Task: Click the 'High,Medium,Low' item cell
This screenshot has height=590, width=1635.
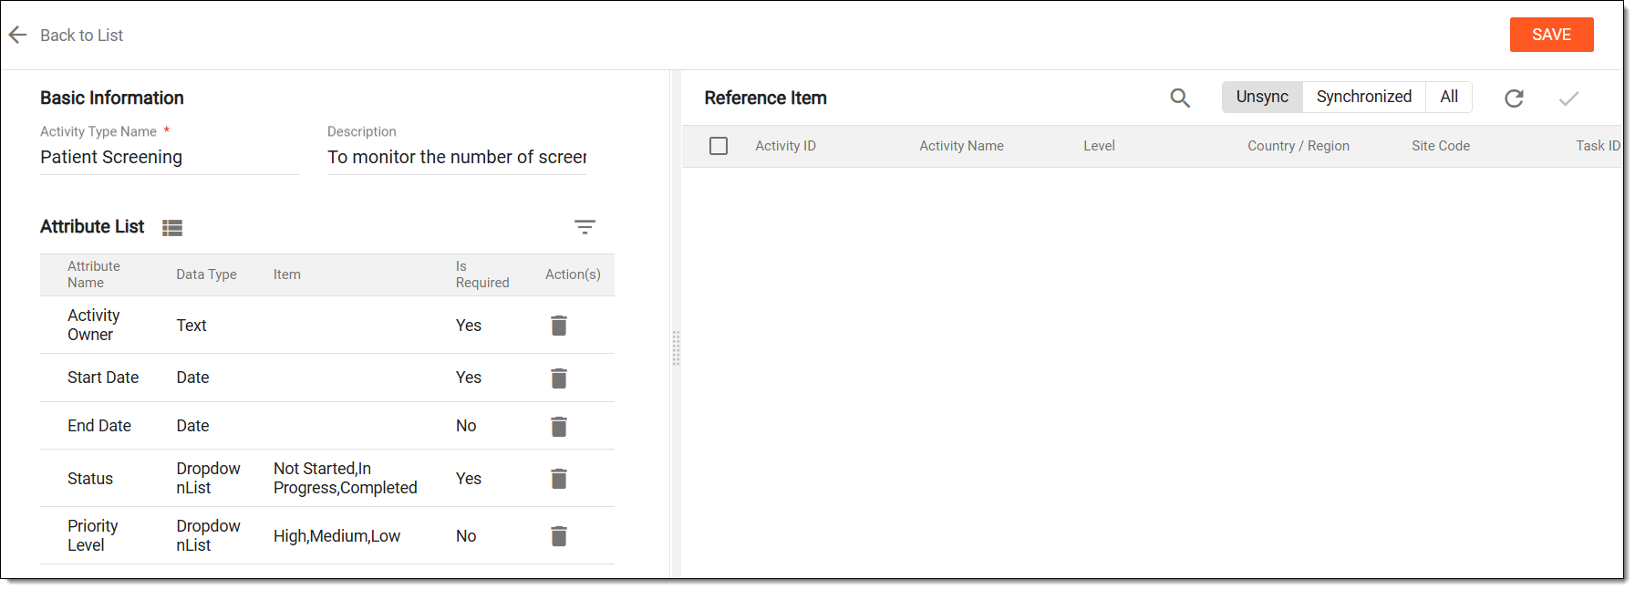Action: (x=336, y=536)
